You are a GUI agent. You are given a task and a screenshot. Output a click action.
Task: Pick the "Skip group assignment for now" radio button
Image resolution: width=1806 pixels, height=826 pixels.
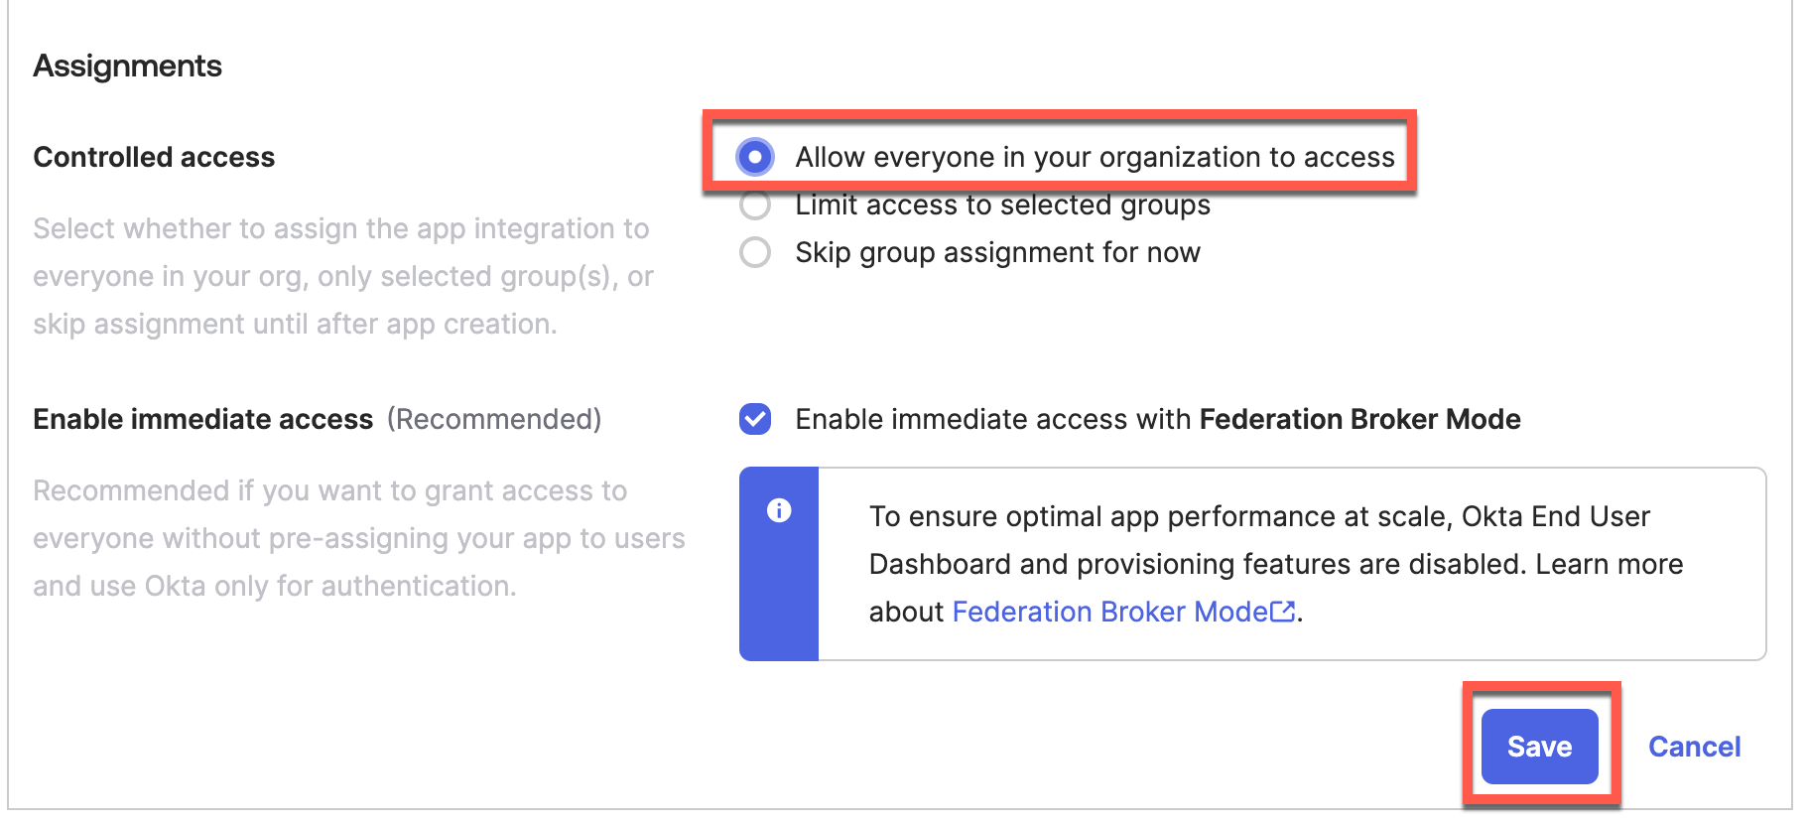pyautogui.click(x=755, y=252)
